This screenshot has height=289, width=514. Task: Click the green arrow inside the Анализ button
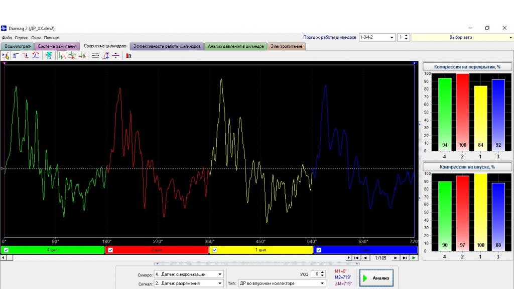coord(365,278)
